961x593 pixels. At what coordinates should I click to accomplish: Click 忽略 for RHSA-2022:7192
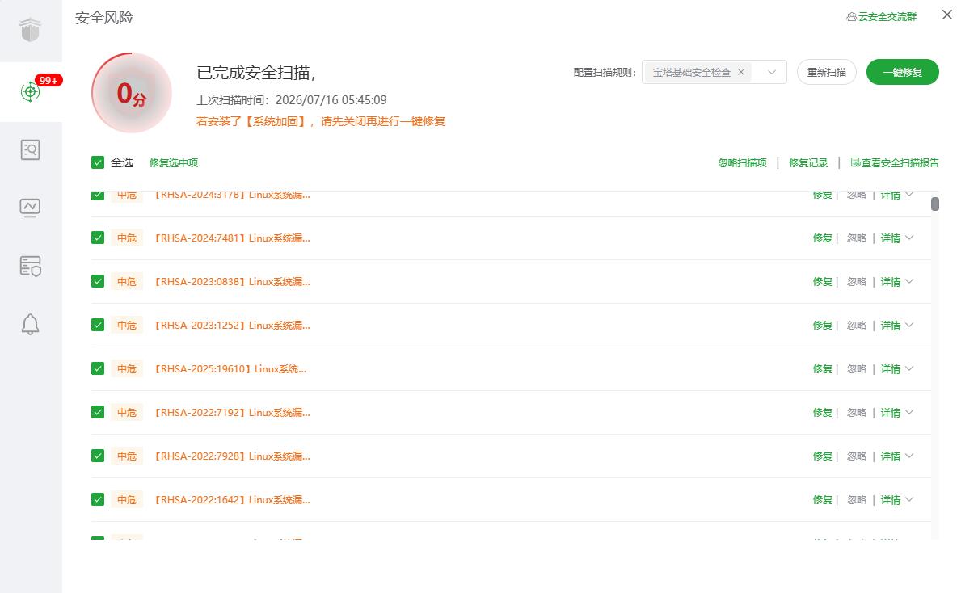[856, 413]
